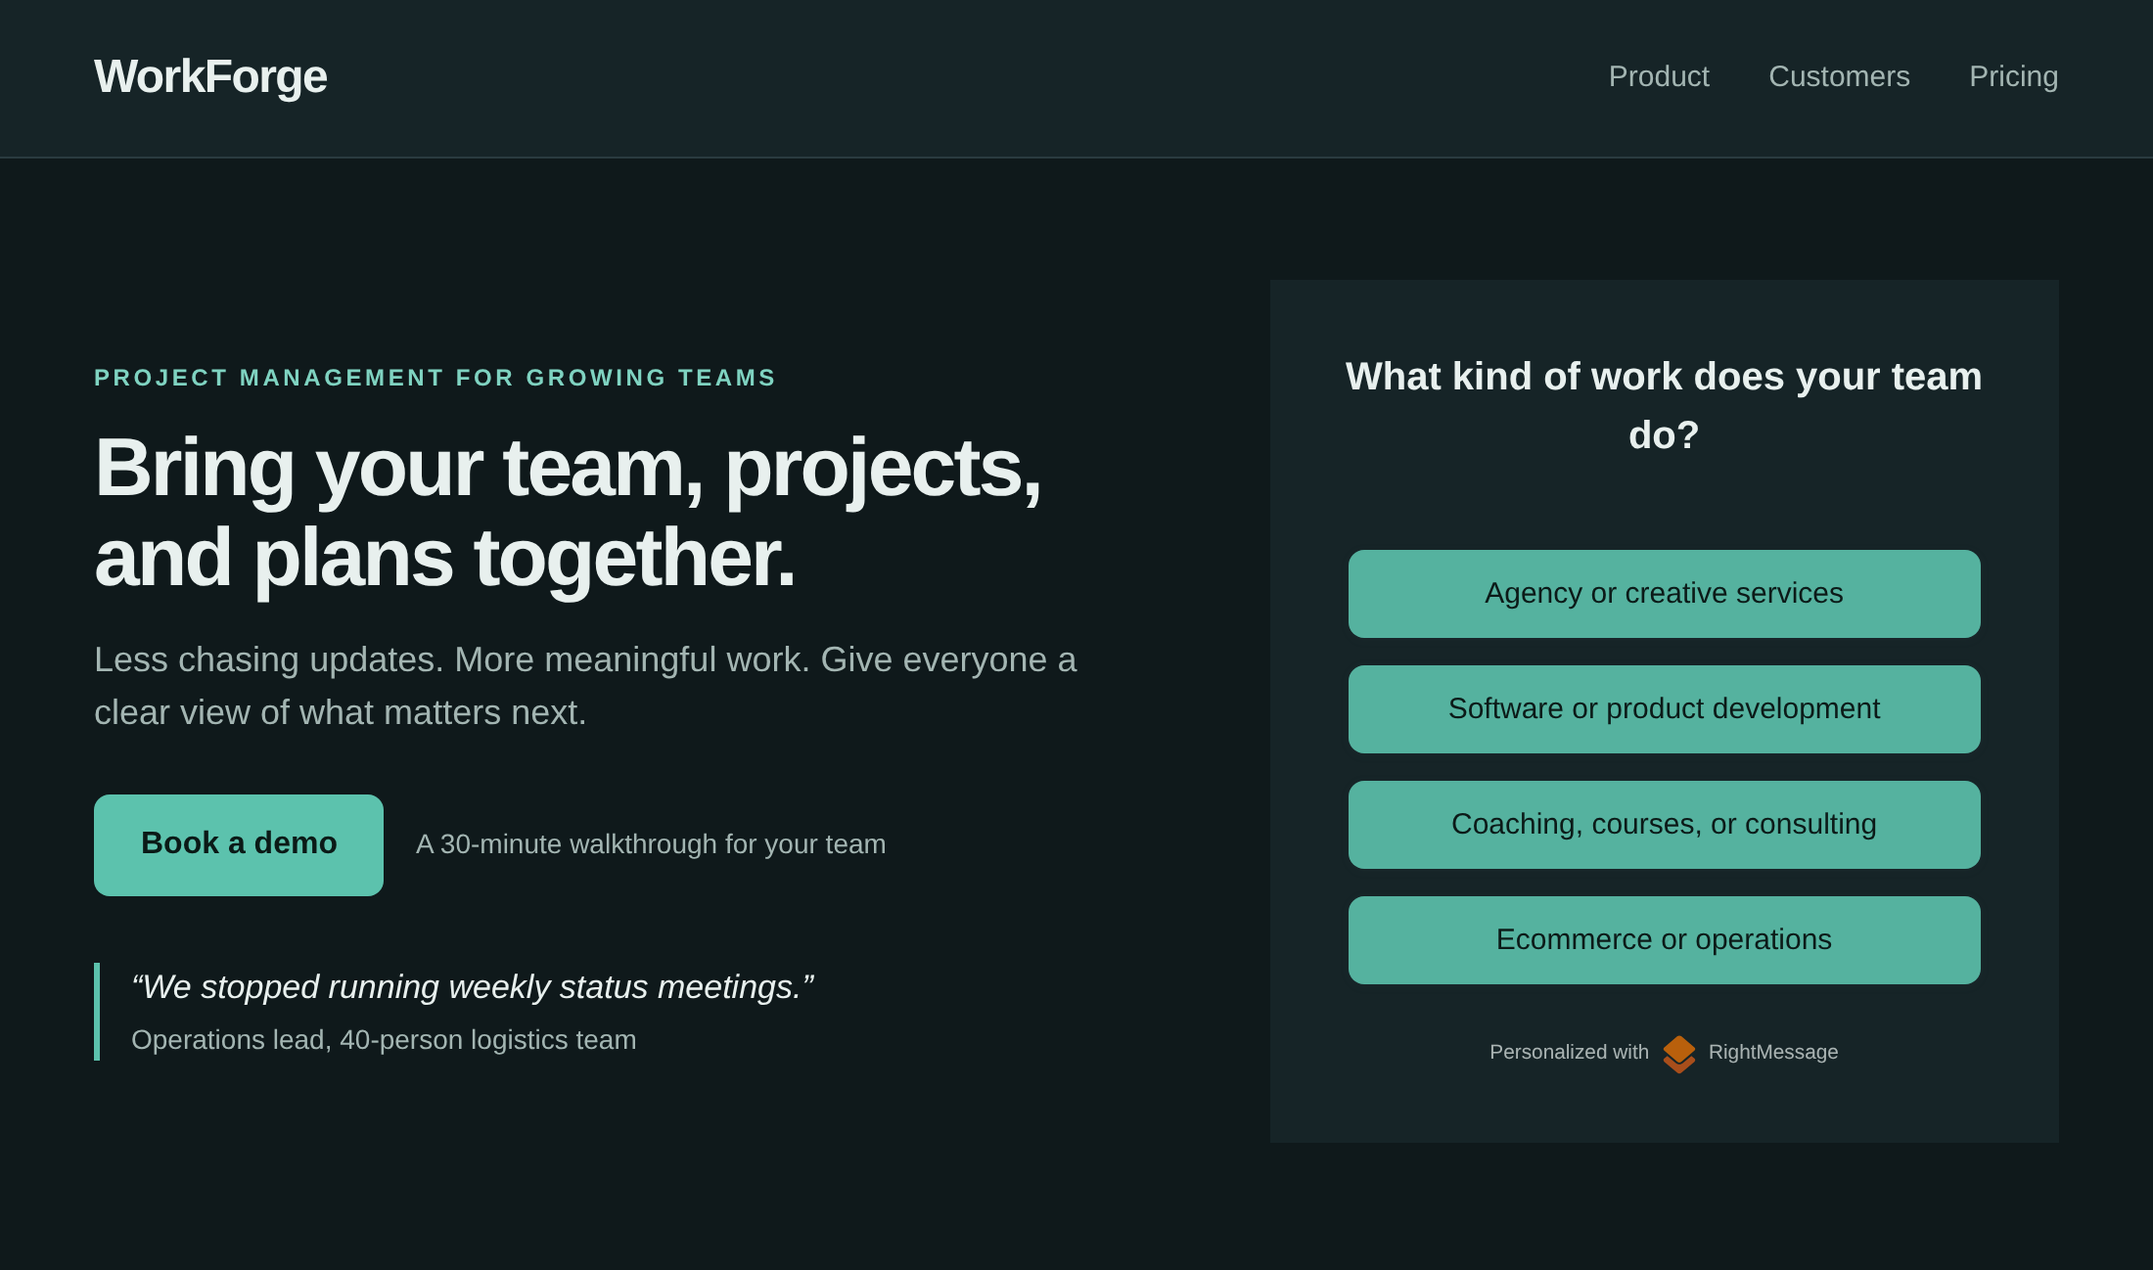2153x1270 pixels.
Task: Open the Product menu item
Action: pyautogui.click(x=1659, y=76)
